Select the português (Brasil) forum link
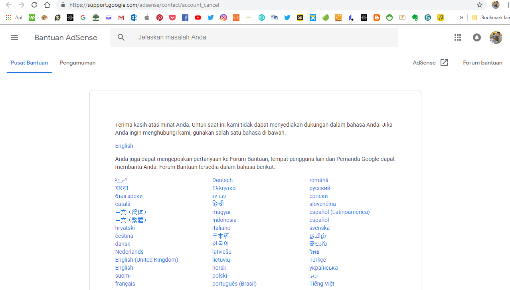The image size is (510, 290). [x=234, y=284]
